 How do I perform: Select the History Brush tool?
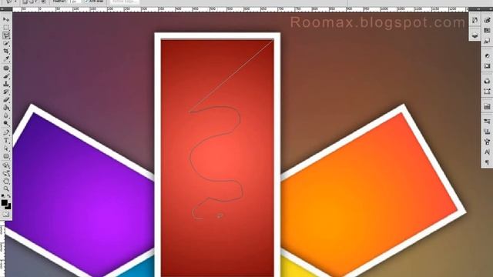click(6, 92)
